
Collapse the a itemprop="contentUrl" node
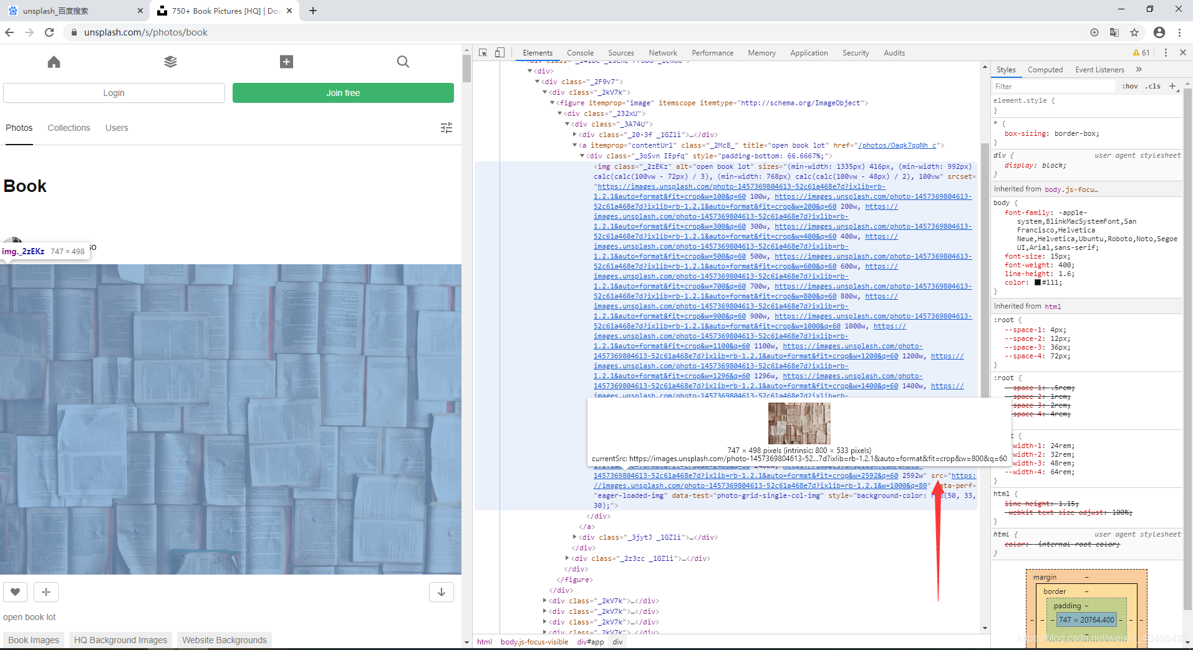pos(574,145)
